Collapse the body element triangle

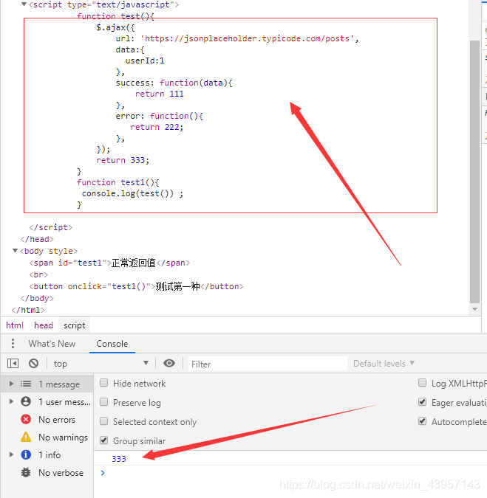click(15, 251)
